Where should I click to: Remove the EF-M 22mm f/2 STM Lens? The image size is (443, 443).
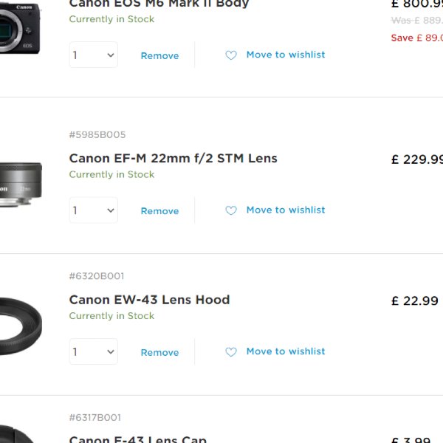click(x=159, y=211)
